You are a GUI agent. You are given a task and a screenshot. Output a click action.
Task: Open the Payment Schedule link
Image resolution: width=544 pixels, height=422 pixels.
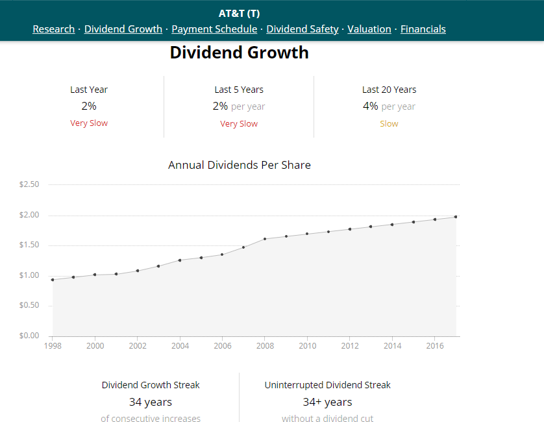[x=214, y=29]
